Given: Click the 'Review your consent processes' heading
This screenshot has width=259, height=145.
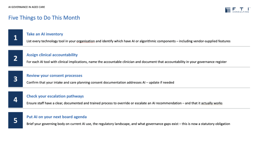Looking at the screenshot, I should [54, 76].
